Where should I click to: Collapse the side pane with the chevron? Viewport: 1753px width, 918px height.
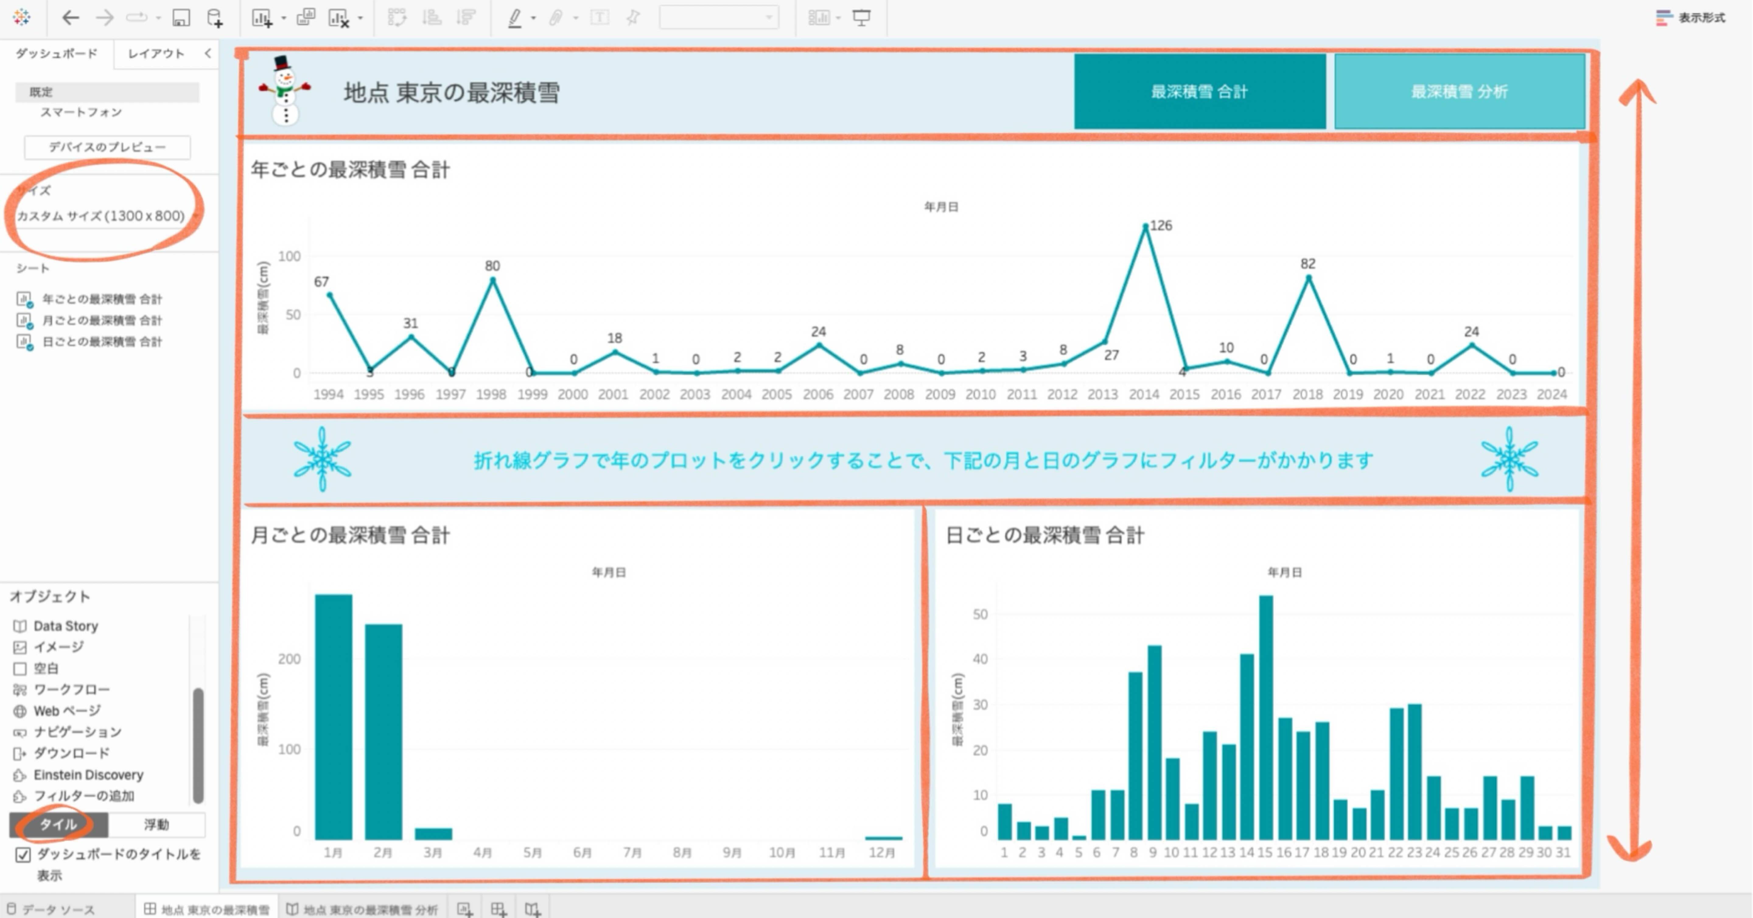point(208,53)
